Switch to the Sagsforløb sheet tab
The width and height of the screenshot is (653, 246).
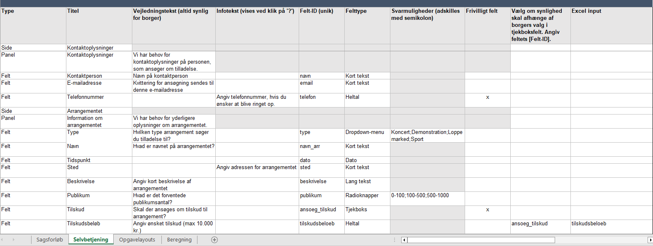(x=49, y=240)
